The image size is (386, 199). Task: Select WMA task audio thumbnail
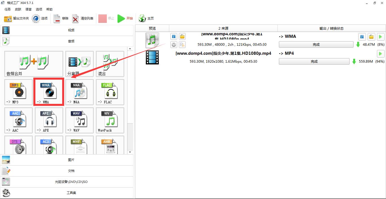click(x=152, y=40)
